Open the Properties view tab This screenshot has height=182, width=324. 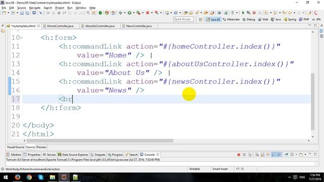(x=32, y=155)
